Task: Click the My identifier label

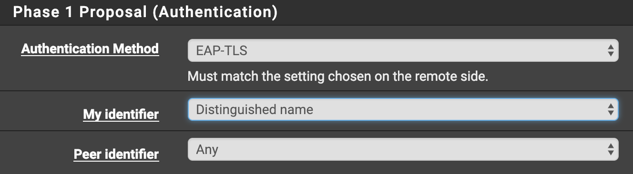Action: [x=121, y=114]
